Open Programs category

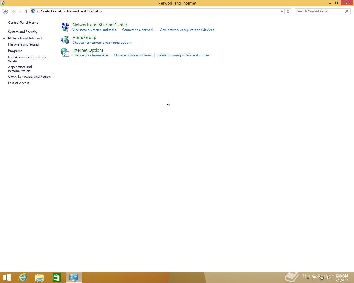point(15,51)
